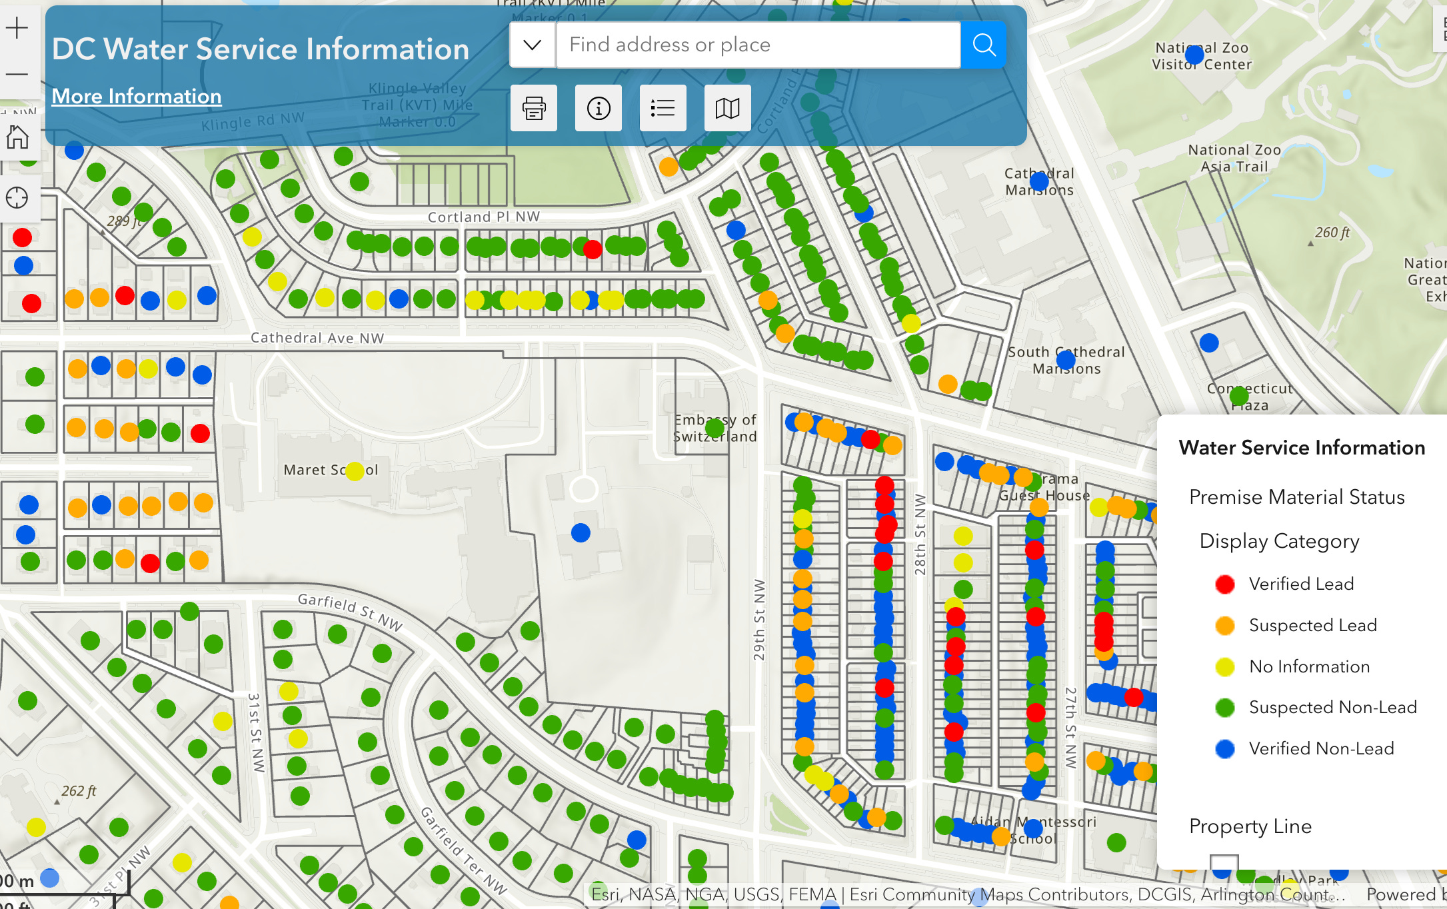The height and width of the screenshot is (909, 1447).
Task: Click the Suspected Lead orange legend swatch
Action: [1224, 626]
